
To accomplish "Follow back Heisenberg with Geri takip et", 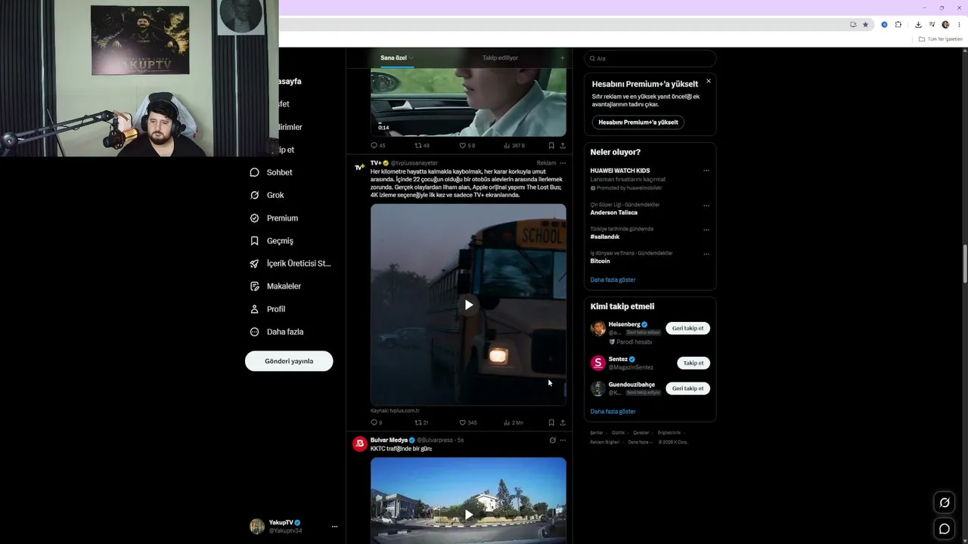I will click(x=687, y=329).
